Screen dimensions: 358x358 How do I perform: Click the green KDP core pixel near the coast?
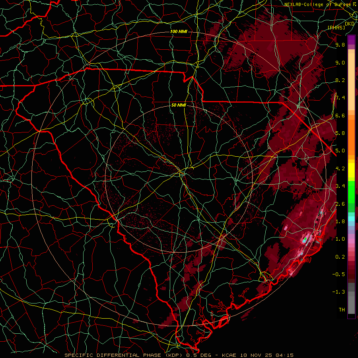tap(305, 239)
